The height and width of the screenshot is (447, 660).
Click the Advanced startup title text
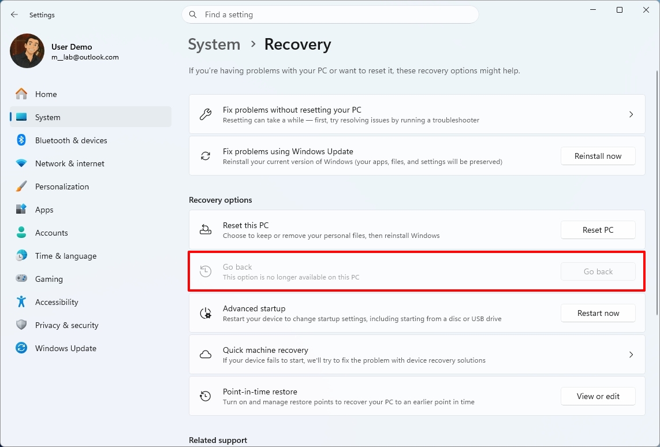254,308
